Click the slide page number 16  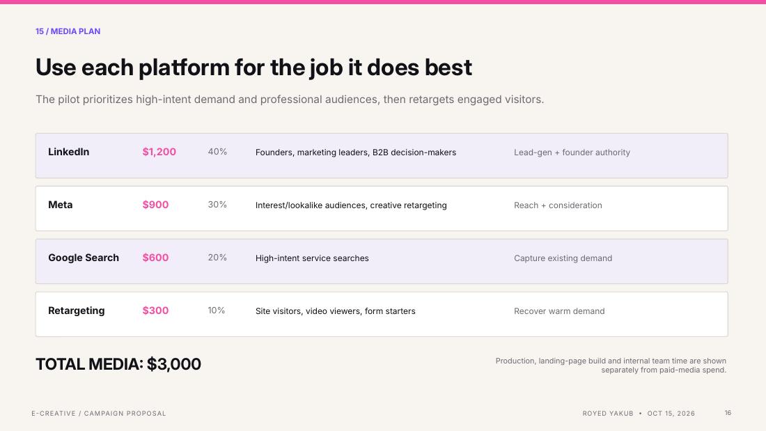(x=728, y=413)
